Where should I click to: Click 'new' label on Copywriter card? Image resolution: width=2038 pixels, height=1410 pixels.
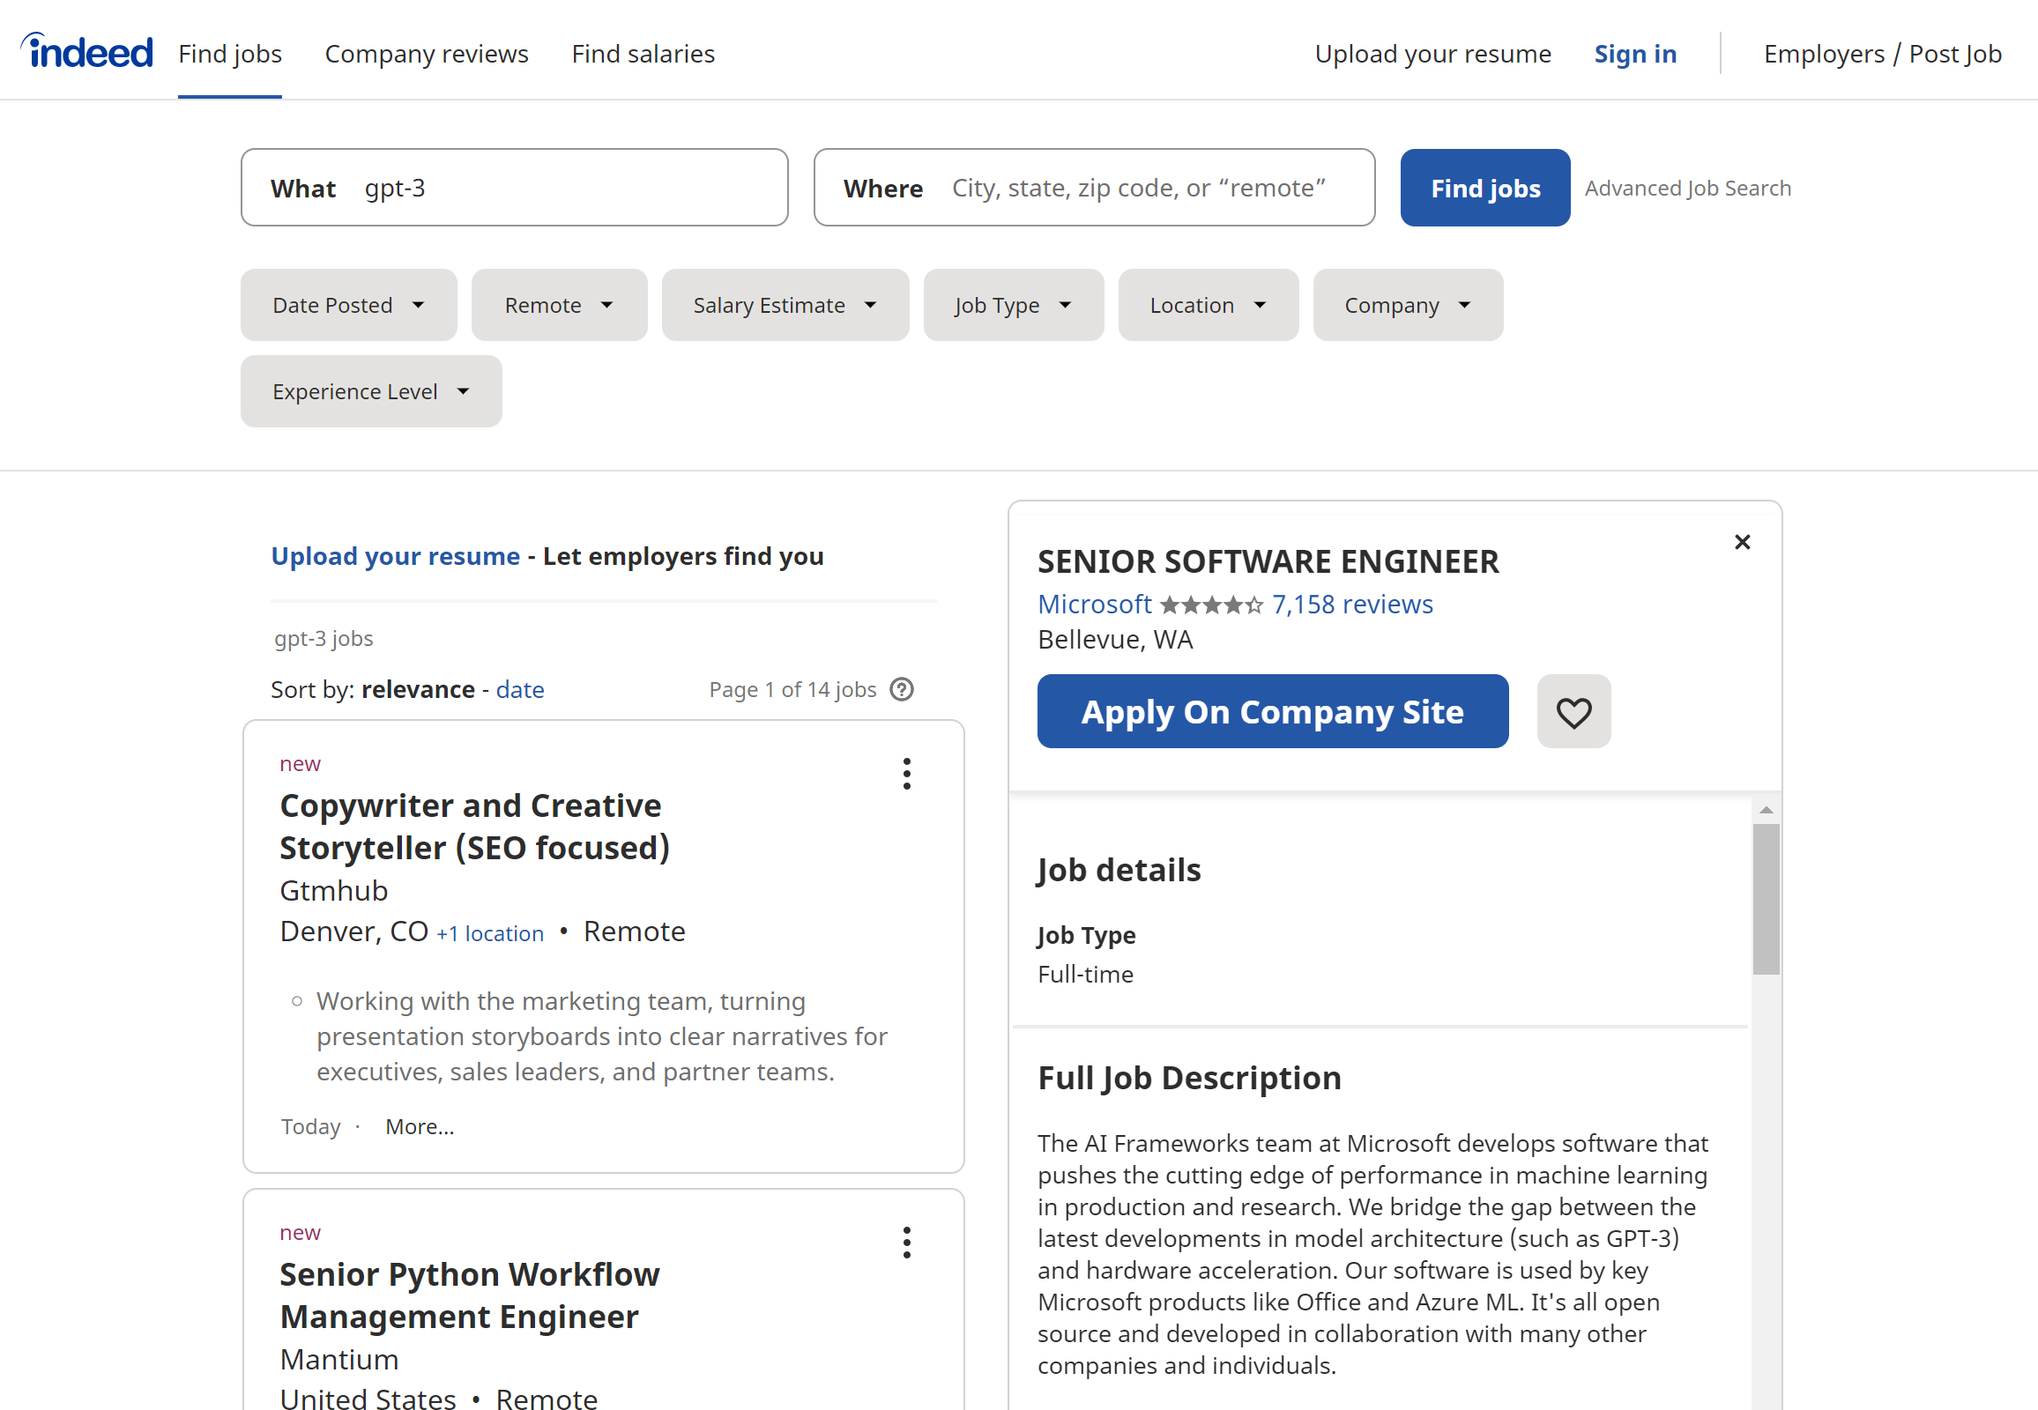(x=300, y=764)
